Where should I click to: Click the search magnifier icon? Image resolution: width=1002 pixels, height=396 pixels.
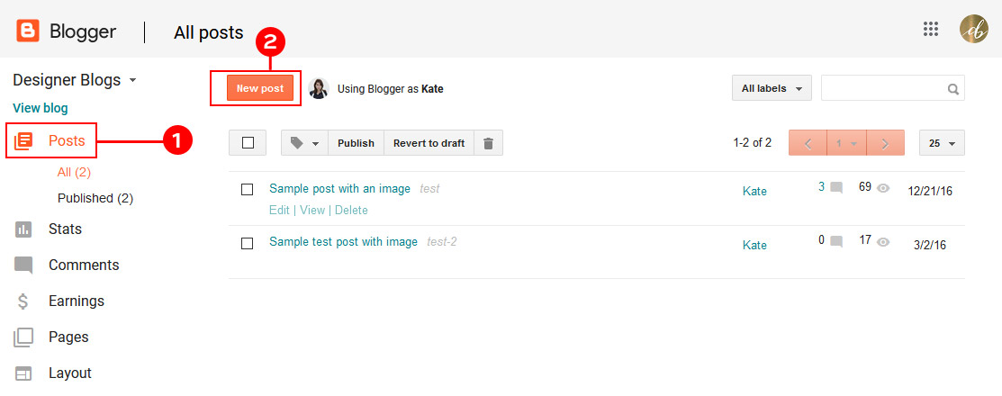click(952, 89)
